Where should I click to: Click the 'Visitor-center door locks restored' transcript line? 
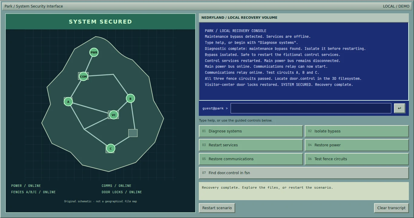(x=279, y=85)
